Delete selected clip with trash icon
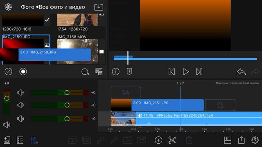The width and height of the screenshot is (262, 147). 189,140
